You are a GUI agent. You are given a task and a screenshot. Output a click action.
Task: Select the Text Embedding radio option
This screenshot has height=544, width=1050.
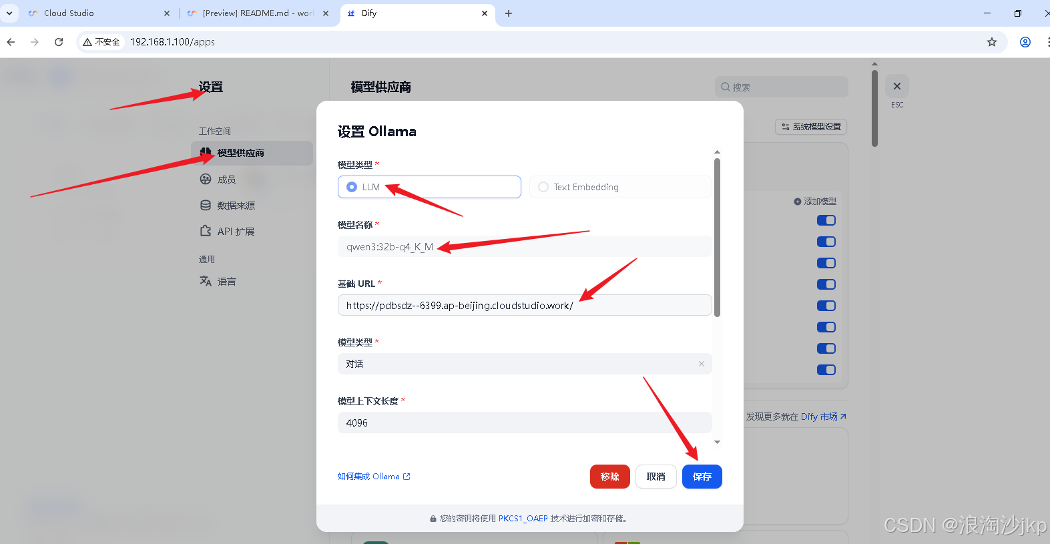[x=620, y=187]
